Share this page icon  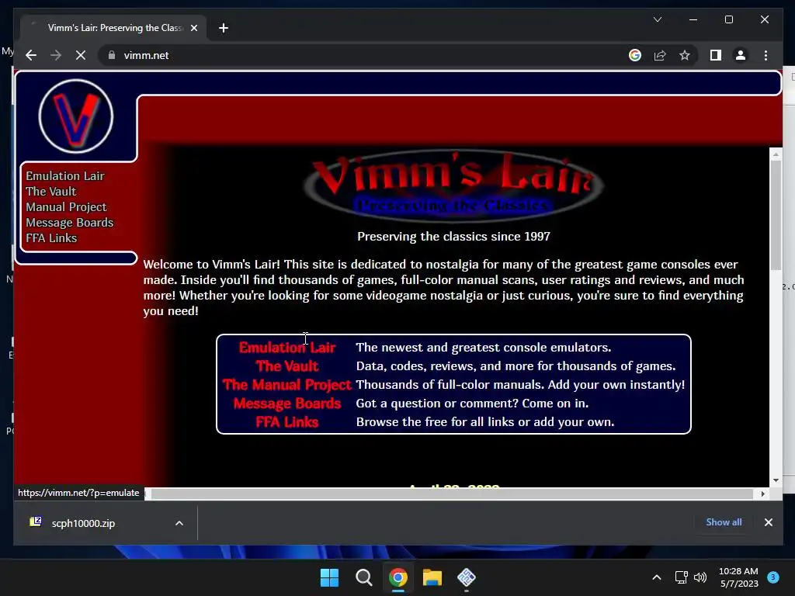click(660, 55)
